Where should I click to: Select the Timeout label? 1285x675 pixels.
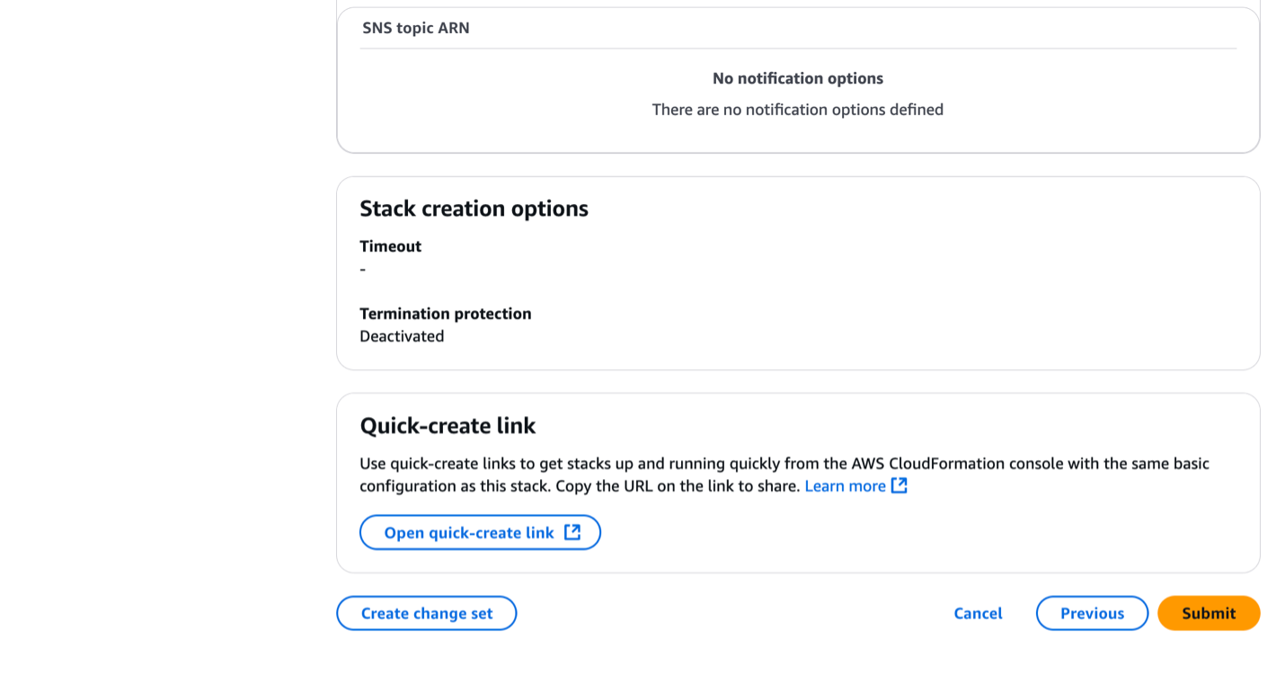[x=390, y=246]
